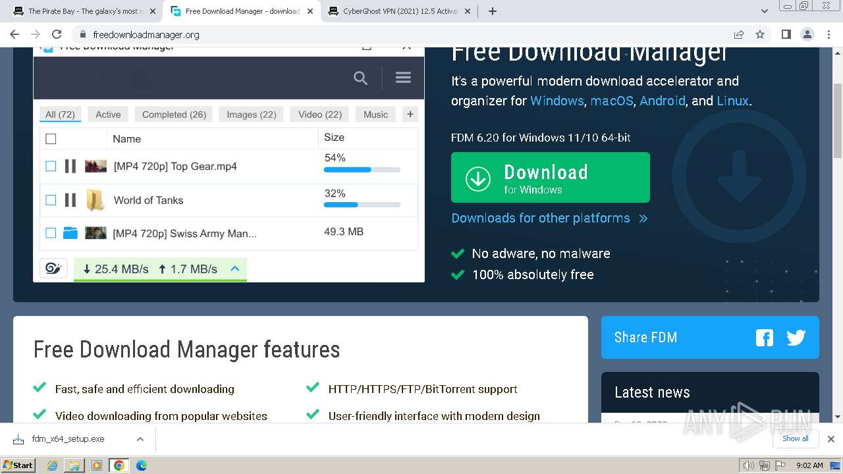Switch to The Pirate Bay tab
843x474 pixels.
tap(83, 11)
